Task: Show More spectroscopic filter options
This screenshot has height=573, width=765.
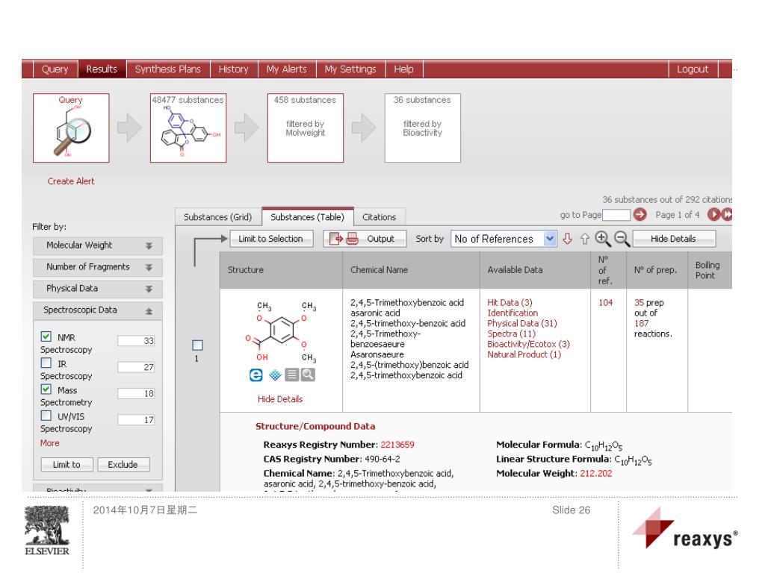Action: (x=50, y=443)
